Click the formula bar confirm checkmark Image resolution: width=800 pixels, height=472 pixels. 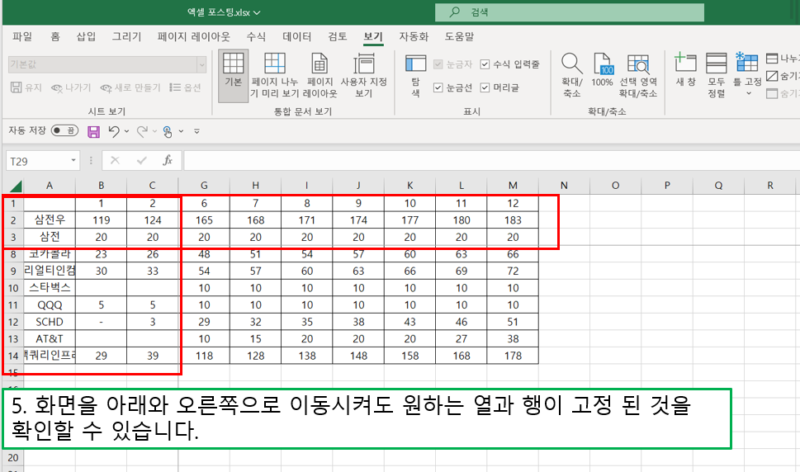[x=141, y=161]
